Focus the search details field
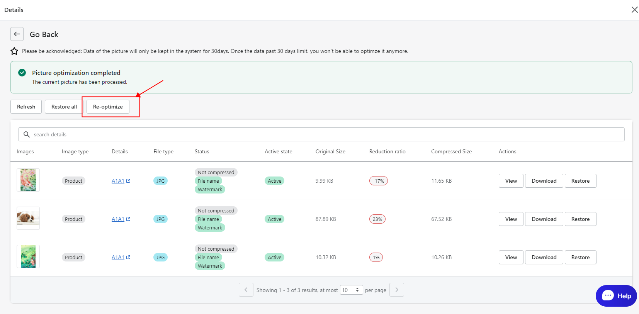 [x=321, y=134]
